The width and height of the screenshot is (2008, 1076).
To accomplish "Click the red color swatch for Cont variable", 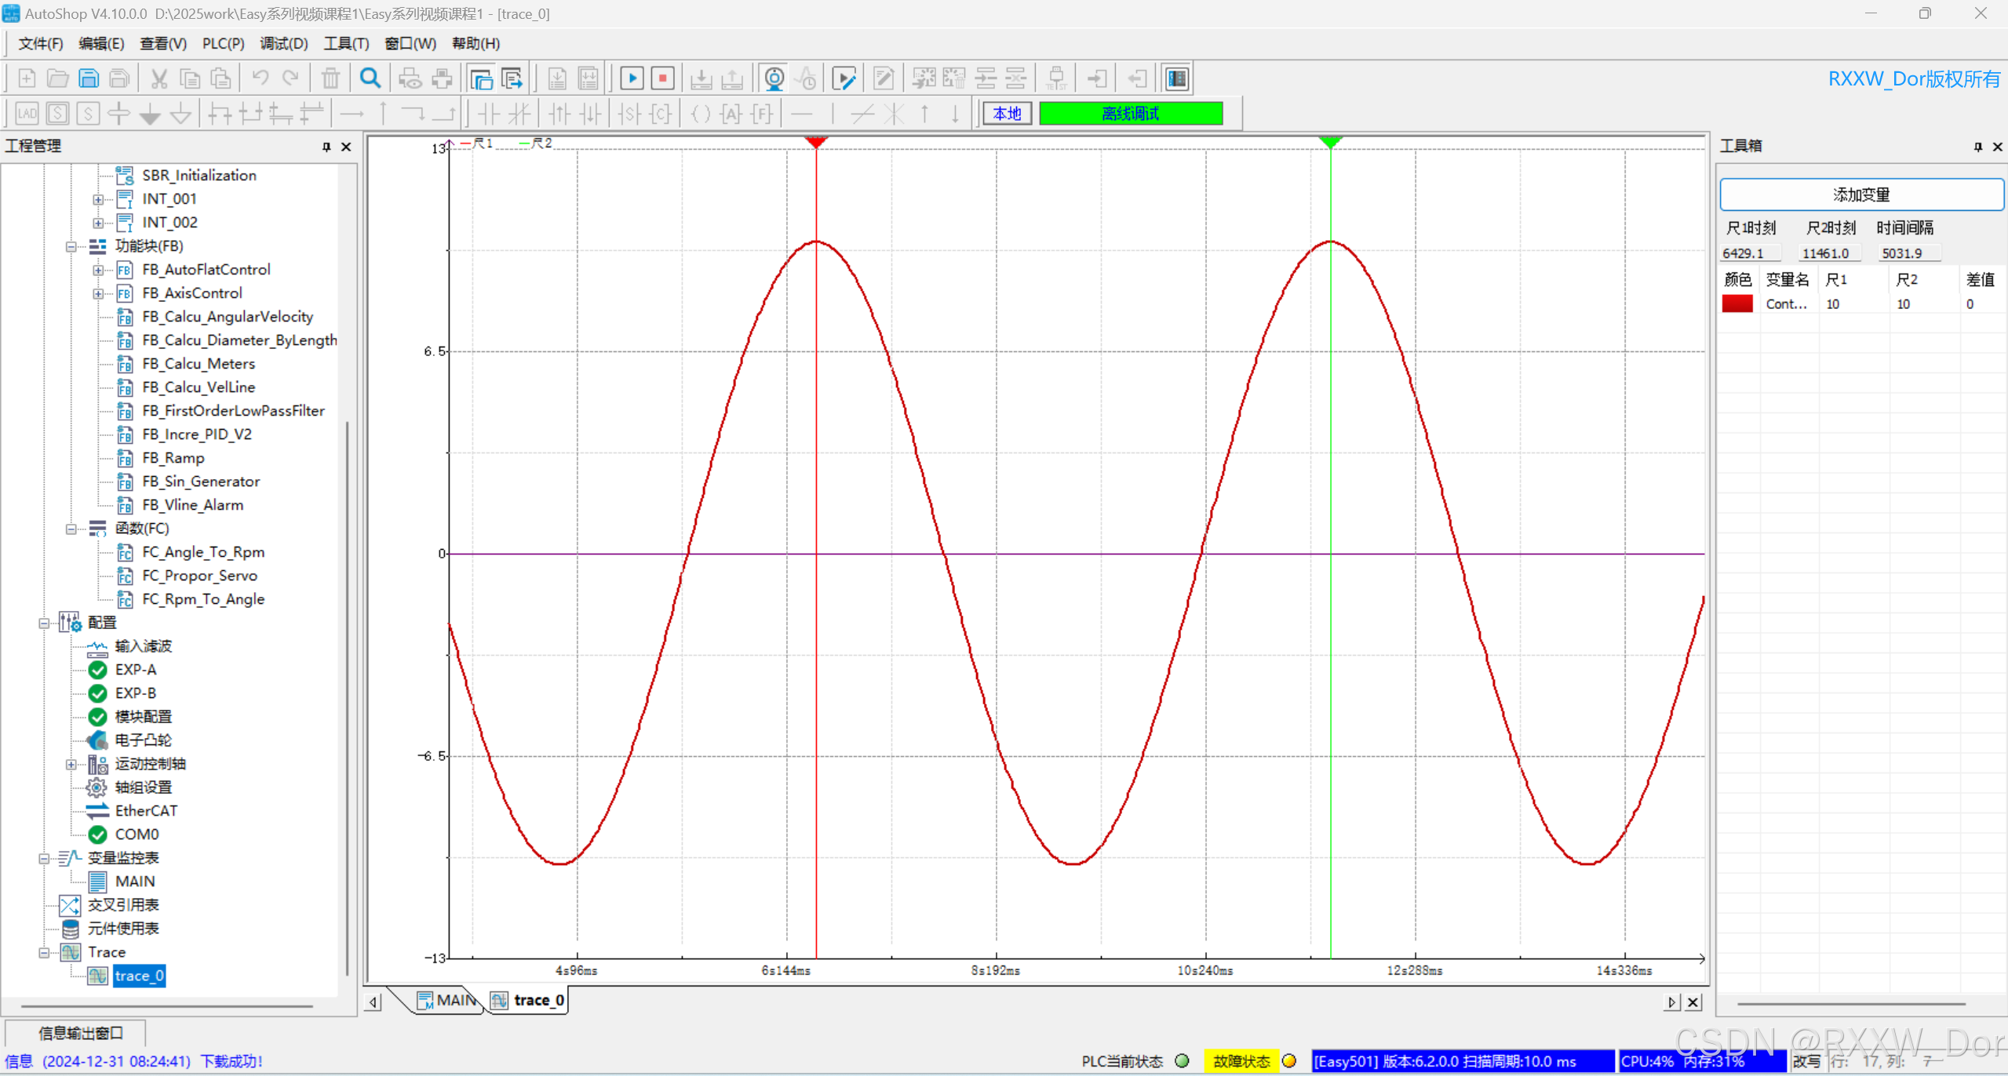I will [x=1737, y=304].
